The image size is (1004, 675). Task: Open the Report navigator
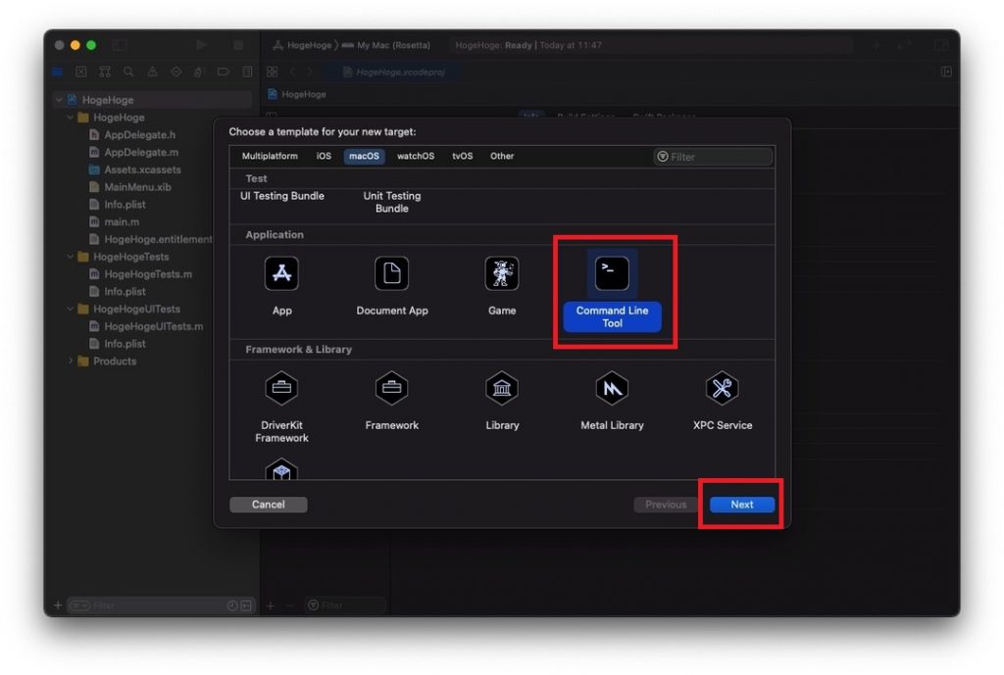(x=247, y=72)
